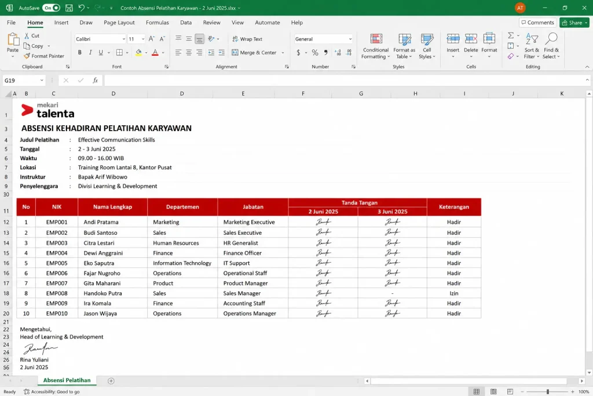Image resolution: width=593 pixels, height=396 pixels.
Task: Click the Save icon in title bar
Action: 69,8
